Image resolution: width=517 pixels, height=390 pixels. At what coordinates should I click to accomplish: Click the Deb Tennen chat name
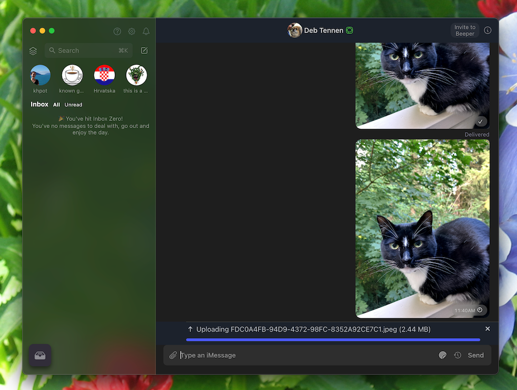point(324,31)
